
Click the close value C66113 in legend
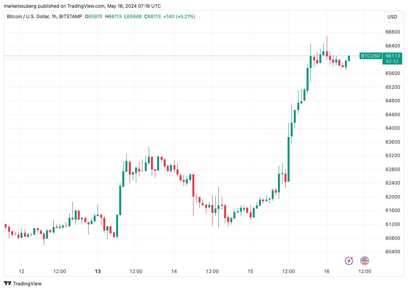pyautogui.click(x=153, y=17)
